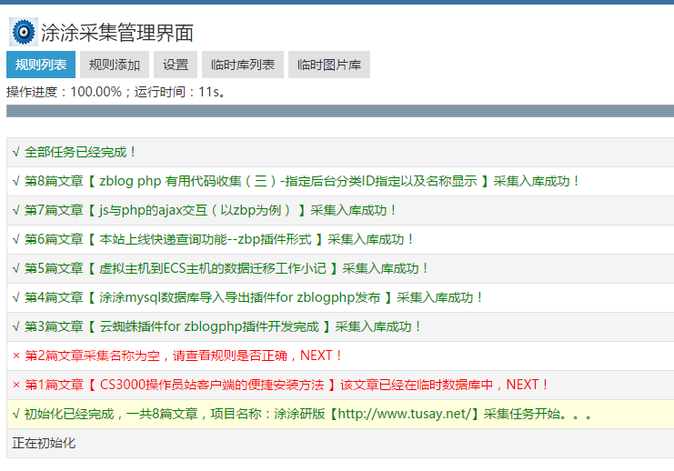Select the 第4篇文章 mysql数据库 entry
The height and width of the screenshot is (471, 674).
[340, 298]
